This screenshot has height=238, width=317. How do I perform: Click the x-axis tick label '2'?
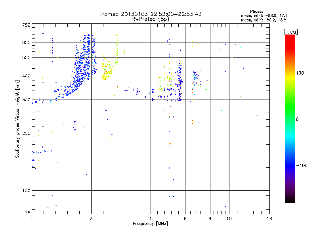click(91, 219)
